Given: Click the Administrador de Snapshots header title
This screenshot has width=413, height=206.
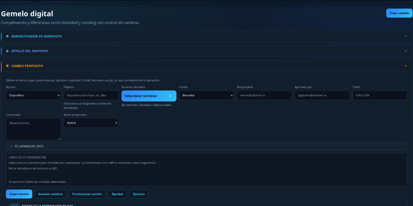Looking at the screenshot, I should coord(36,36).
